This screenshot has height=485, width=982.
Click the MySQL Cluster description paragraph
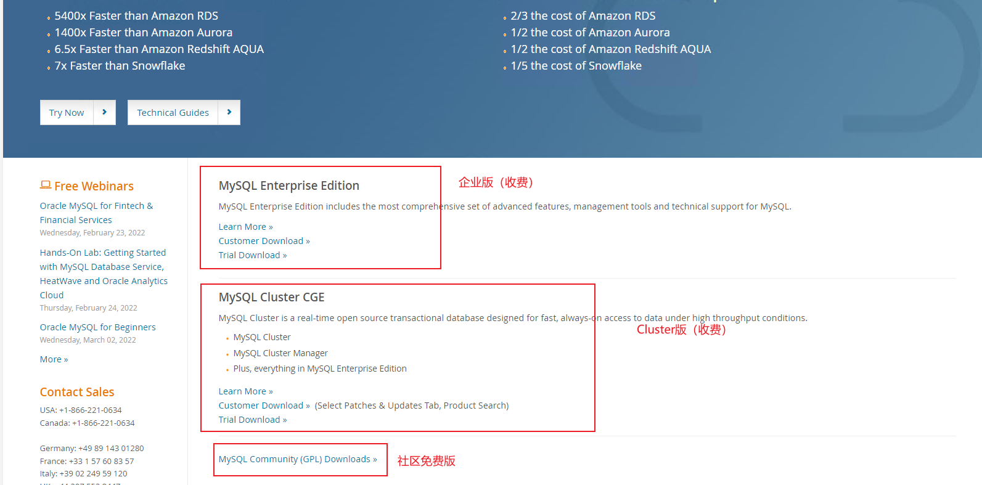coord(513,318)
